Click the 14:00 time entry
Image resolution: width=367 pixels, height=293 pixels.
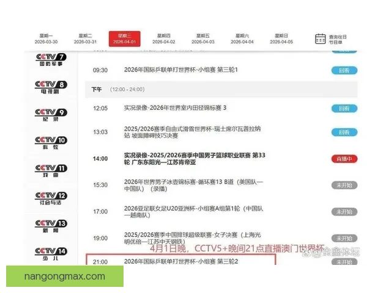point(100,159)
